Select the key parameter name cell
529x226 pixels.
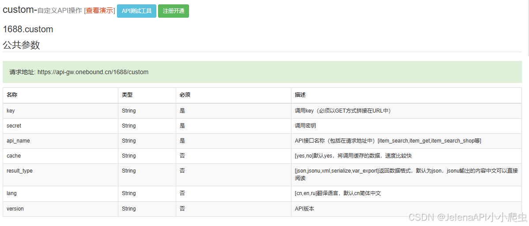[60, 111]
